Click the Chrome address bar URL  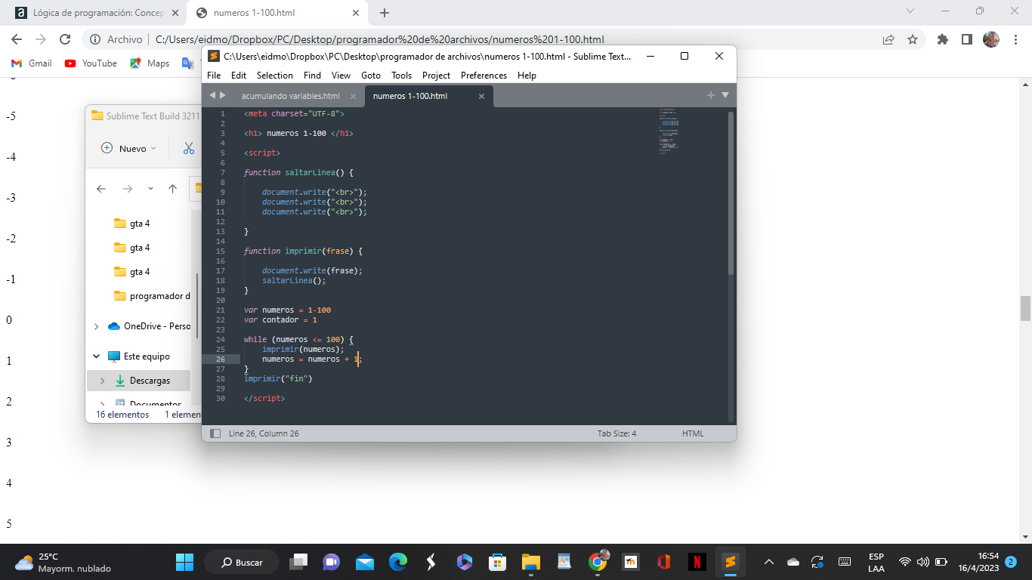pyautogui.click(x=379, y=39)
